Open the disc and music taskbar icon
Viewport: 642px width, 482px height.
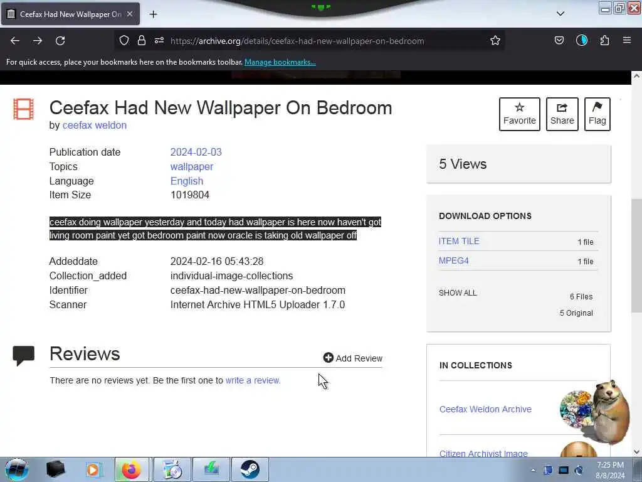pos(172,469)
